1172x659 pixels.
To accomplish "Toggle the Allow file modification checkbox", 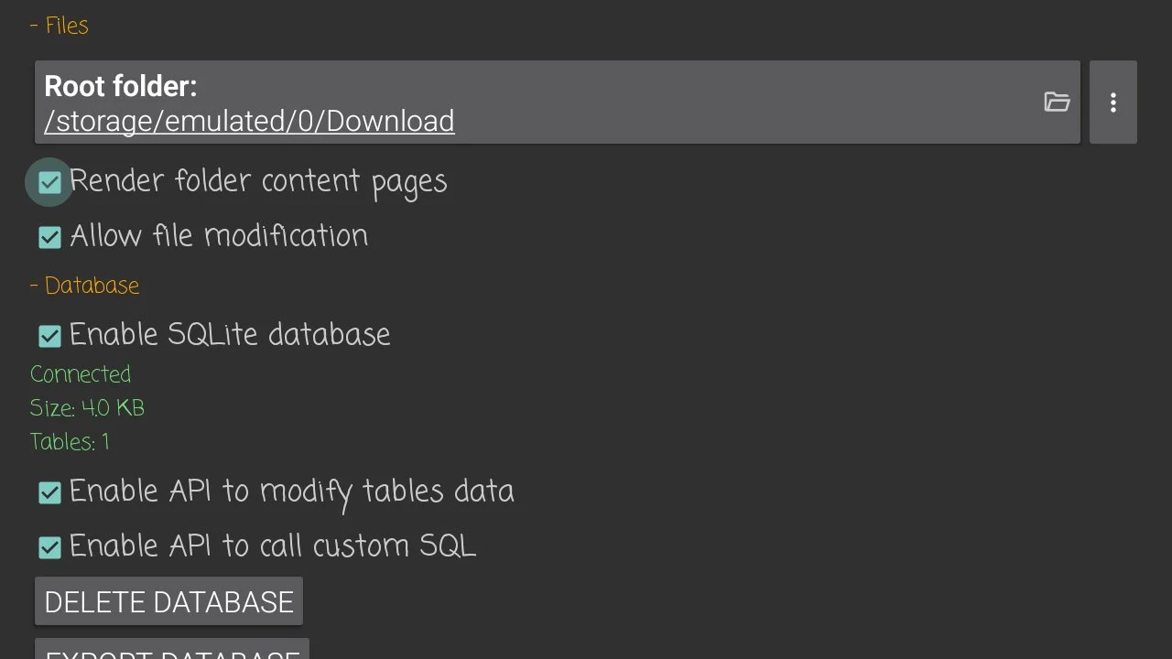I will coord(49,237).
